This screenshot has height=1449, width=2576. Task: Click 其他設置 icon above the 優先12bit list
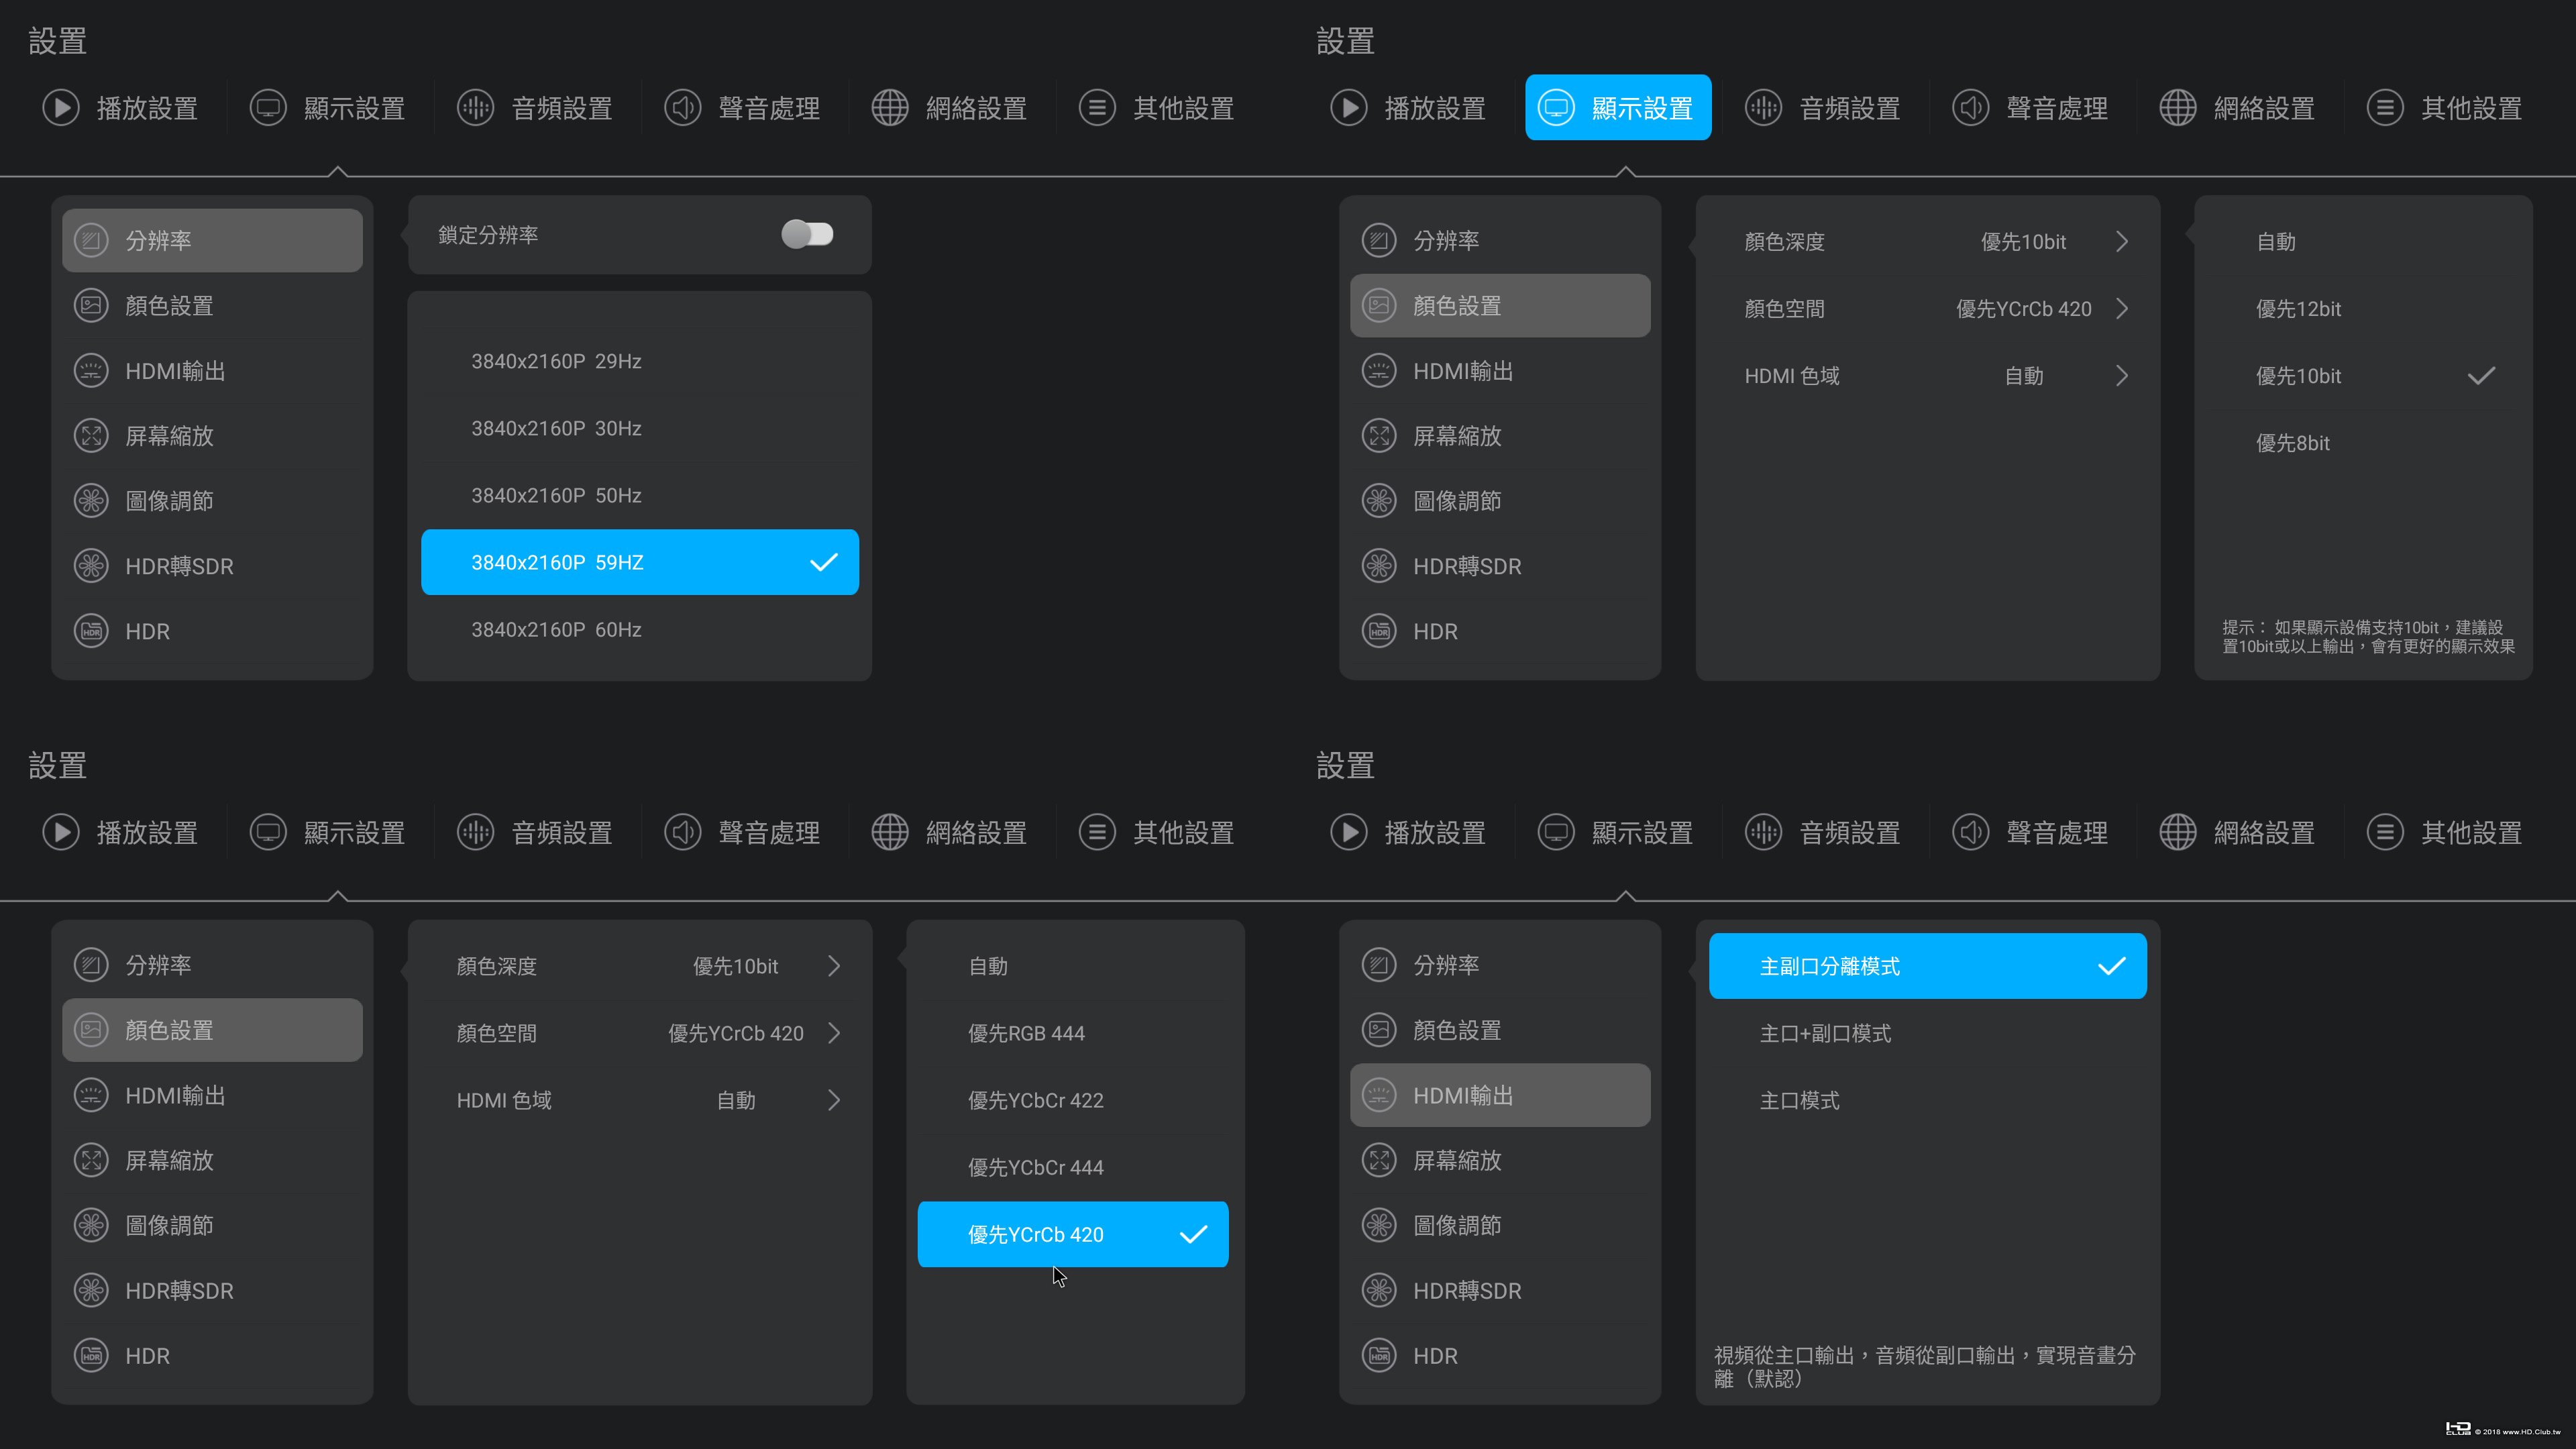[2384, 108]
